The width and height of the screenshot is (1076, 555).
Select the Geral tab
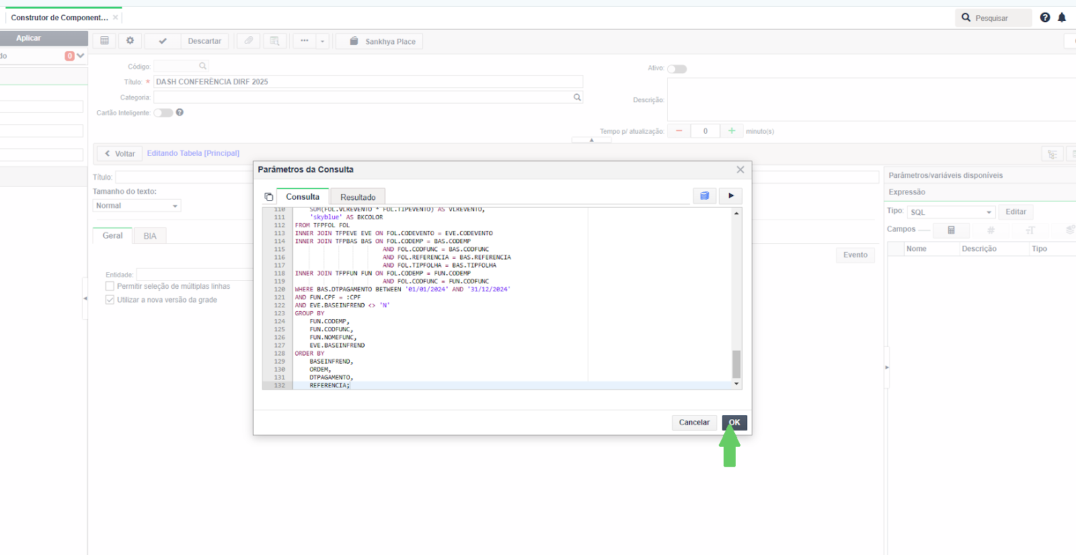(x=112, y=236)
